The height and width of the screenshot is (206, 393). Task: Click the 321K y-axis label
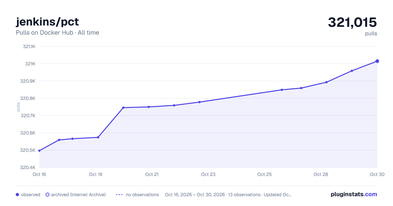pyautogui.click(x=30, y=64)
